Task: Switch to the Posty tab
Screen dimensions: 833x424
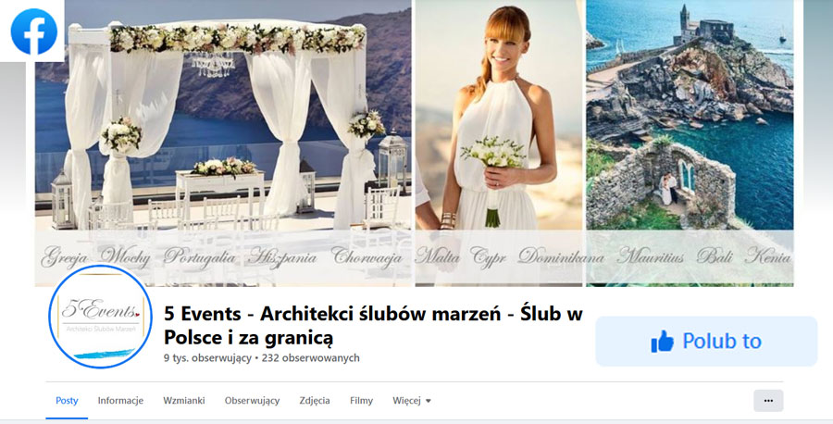Action: (x=67, y=401)
